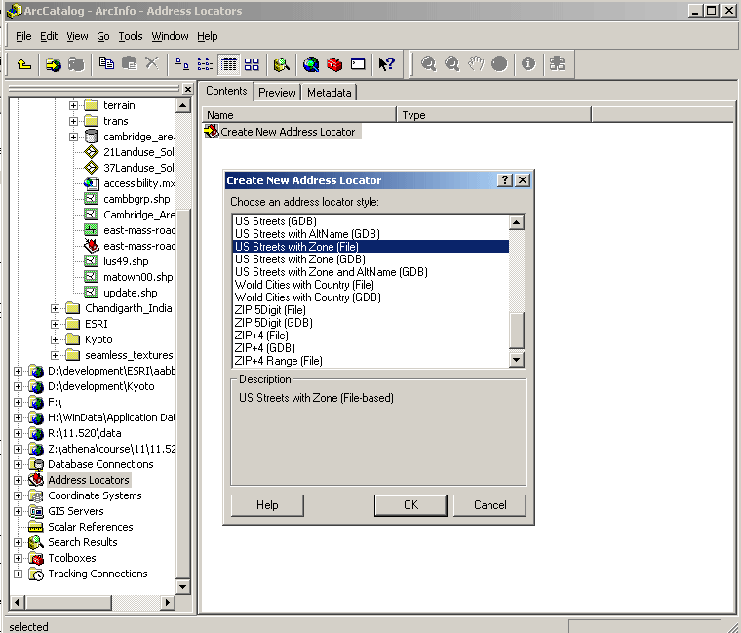Click the Search toolbar icon
This screenshot has height=633, width=741.
tap(281, 63)
